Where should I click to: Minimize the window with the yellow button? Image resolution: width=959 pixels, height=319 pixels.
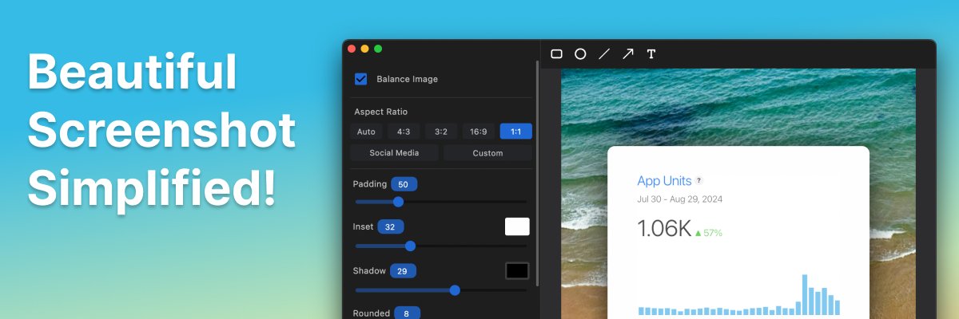pyautogui.click(x=364, y=49)
